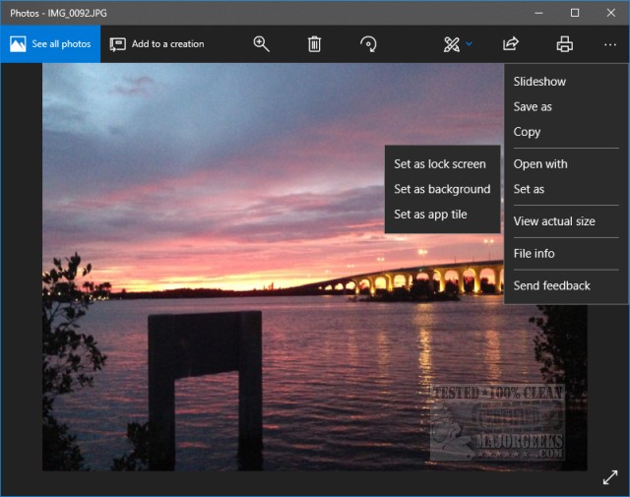Select Copy in the menu
This screenshot has height=497, width=630.
[x=566, y=132]
